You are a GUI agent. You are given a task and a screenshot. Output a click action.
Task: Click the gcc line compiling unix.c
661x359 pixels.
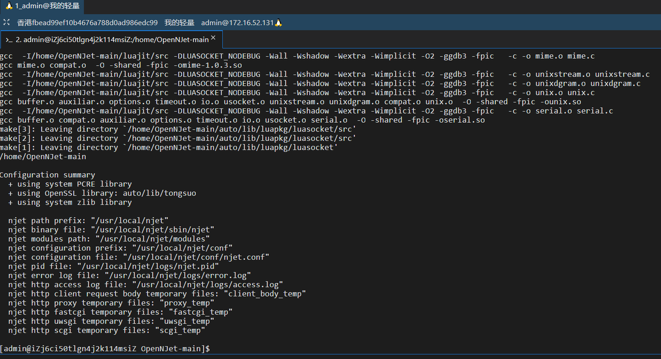pos(297,92)
